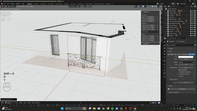Open the pivot point selector
Screen dimensions: 197x111
(79, 6)
